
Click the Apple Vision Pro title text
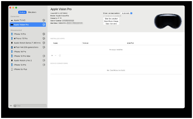tap(61, 9)
